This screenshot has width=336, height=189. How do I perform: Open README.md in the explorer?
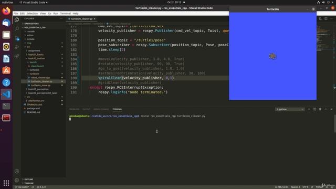coord(33,112)
